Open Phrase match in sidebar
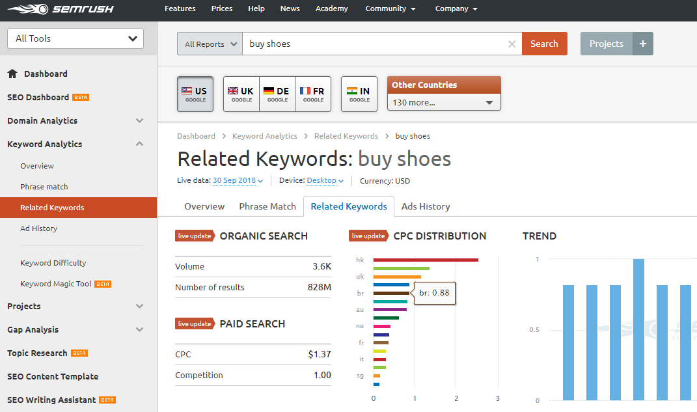 [44, 187]
